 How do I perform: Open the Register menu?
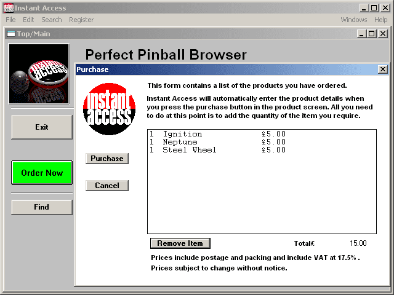click(81, 20)
